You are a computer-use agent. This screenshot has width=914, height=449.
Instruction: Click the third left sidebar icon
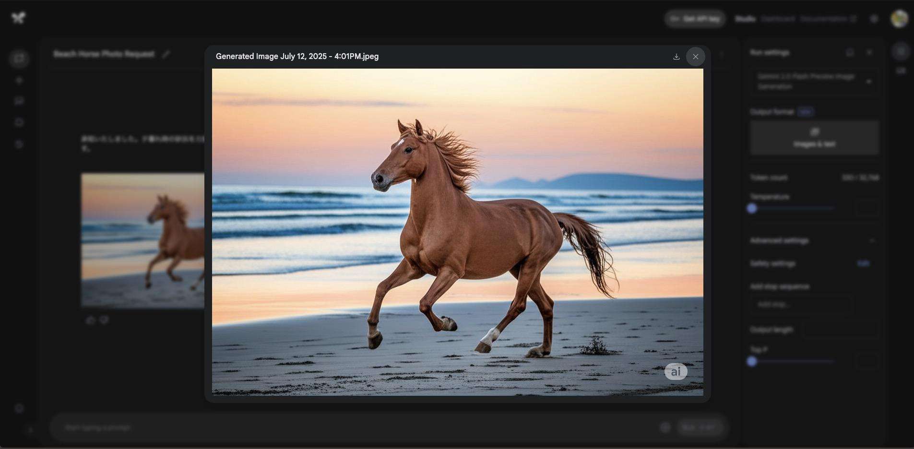click(19, 101)
